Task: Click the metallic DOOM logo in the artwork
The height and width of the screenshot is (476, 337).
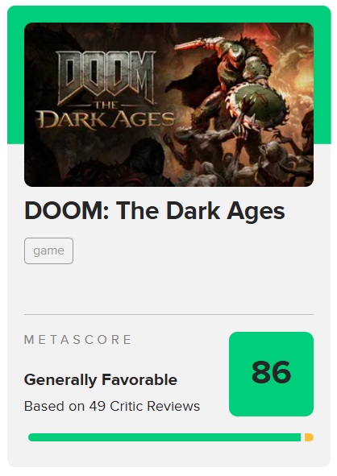Action: click(x=106, y=77)
